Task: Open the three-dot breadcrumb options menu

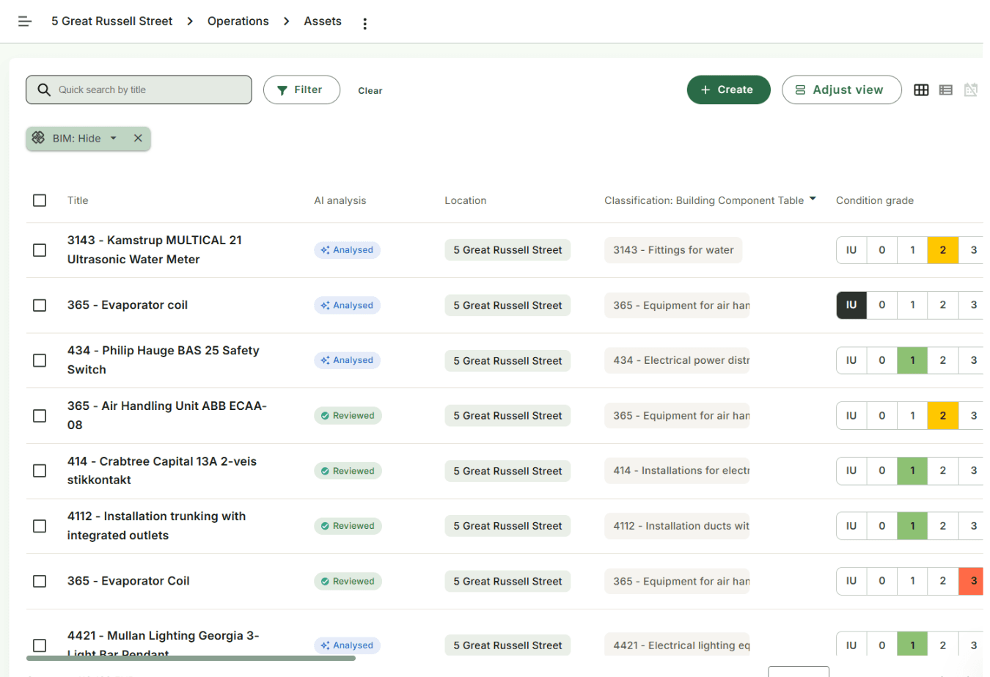Action: click(364, 23)
